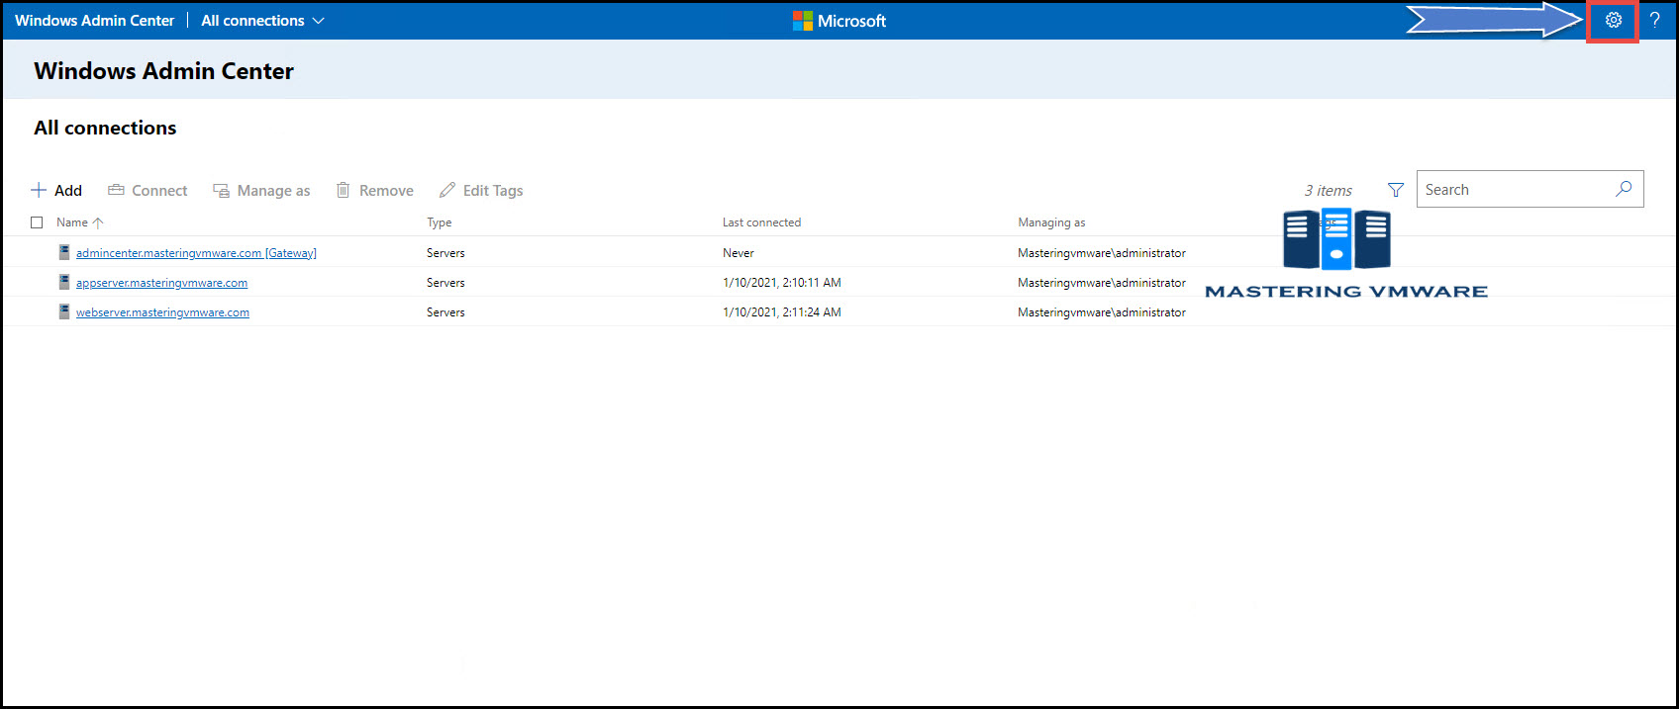Click the Manage as button label

273,191
